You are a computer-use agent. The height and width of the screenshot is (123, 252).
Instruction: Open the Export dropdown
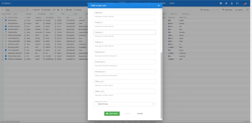tap(239, 10)
